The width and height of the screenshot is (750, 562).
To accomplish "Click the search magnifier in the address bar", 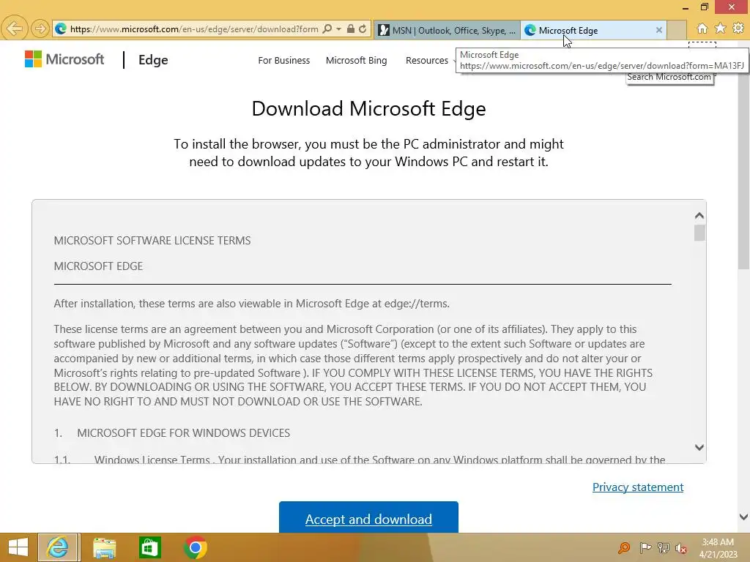I will (327, 29).
